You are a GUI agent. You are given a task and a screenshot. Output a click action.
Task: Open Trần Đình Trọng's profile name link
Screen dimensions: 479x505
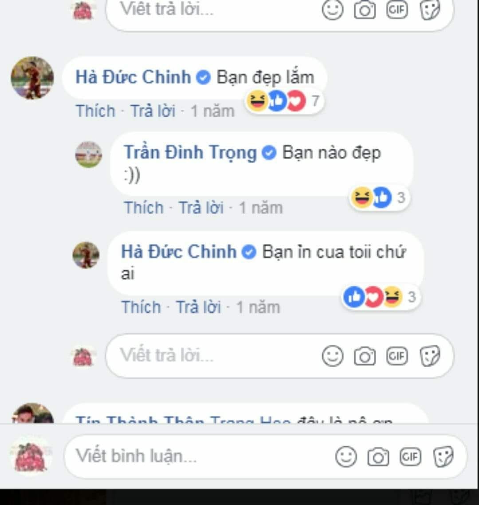pyautogui.click(x=190, y=152)
